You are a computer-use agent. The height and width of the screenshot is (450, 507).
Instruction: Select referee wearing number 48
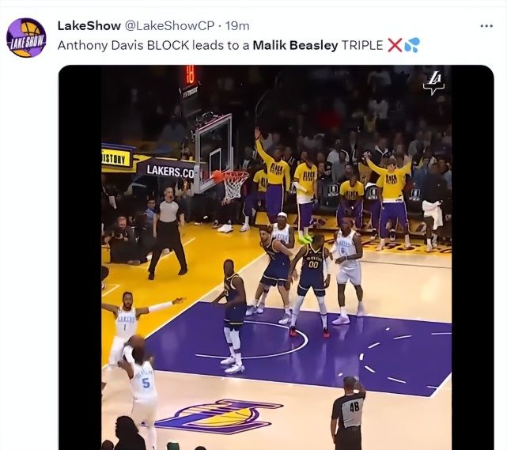pos(349,412)
